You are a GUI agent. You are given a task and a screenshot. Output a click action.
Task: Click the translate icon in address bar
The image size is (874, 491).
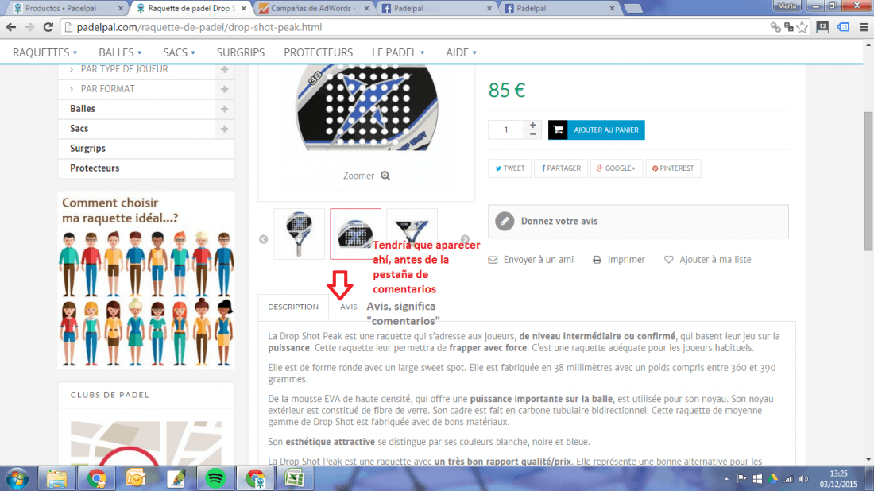789,27
